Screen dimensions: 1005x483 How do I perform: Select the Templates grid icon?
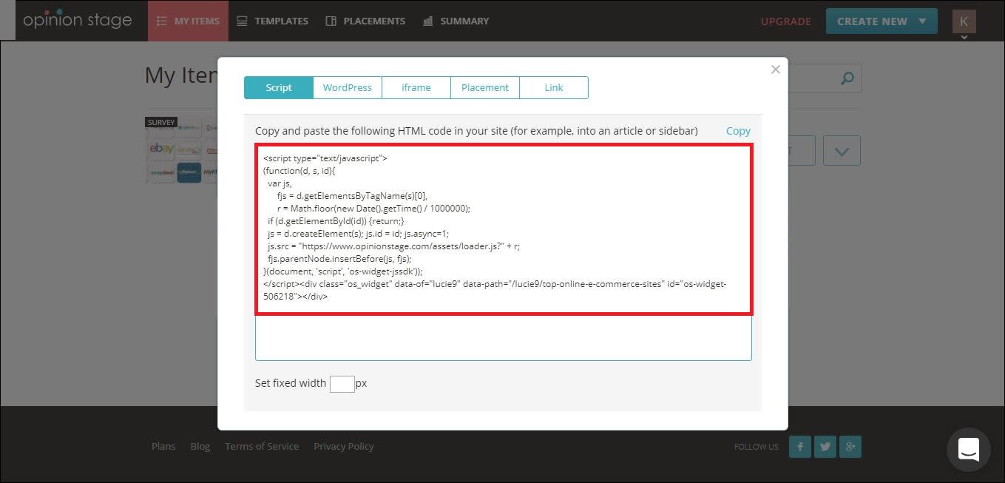(x=241, y=21)
